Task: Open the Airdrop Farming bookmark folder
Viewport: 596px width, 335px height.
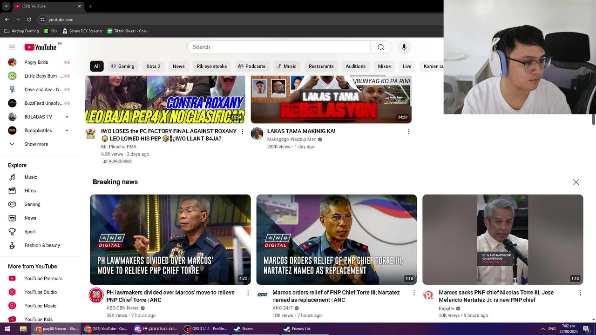Action: [x=21, y=31]
